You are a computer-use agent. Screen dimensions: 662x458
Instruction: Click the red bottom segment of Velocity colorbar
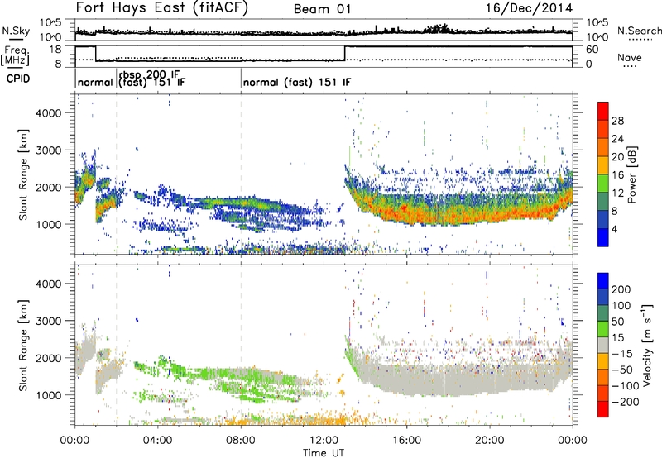[x=603, y=409]
